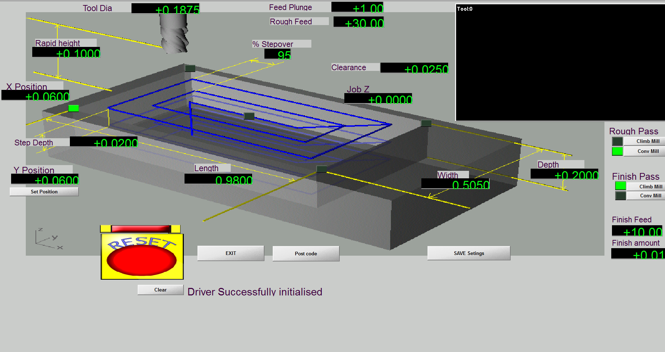Select the Job Z value field
The image size is (665, 352).
point(378,98)
